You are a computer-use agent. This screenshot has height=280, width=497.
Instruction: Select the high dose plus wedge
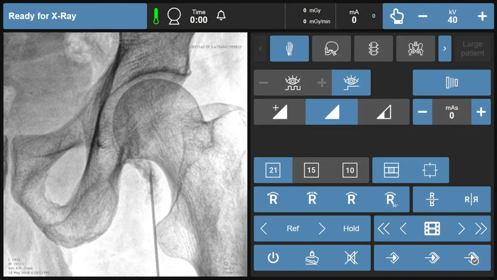pos(280,112)
